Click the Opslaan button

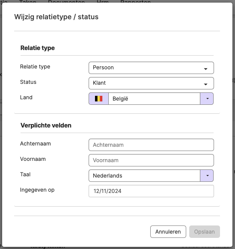[x=205, y=232]
